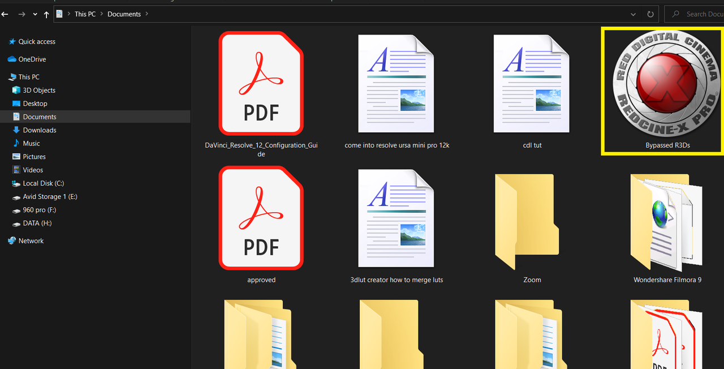Click This PC in the address breadcrumb
Viewport: 724px width, 369px height.
(85, 14)
